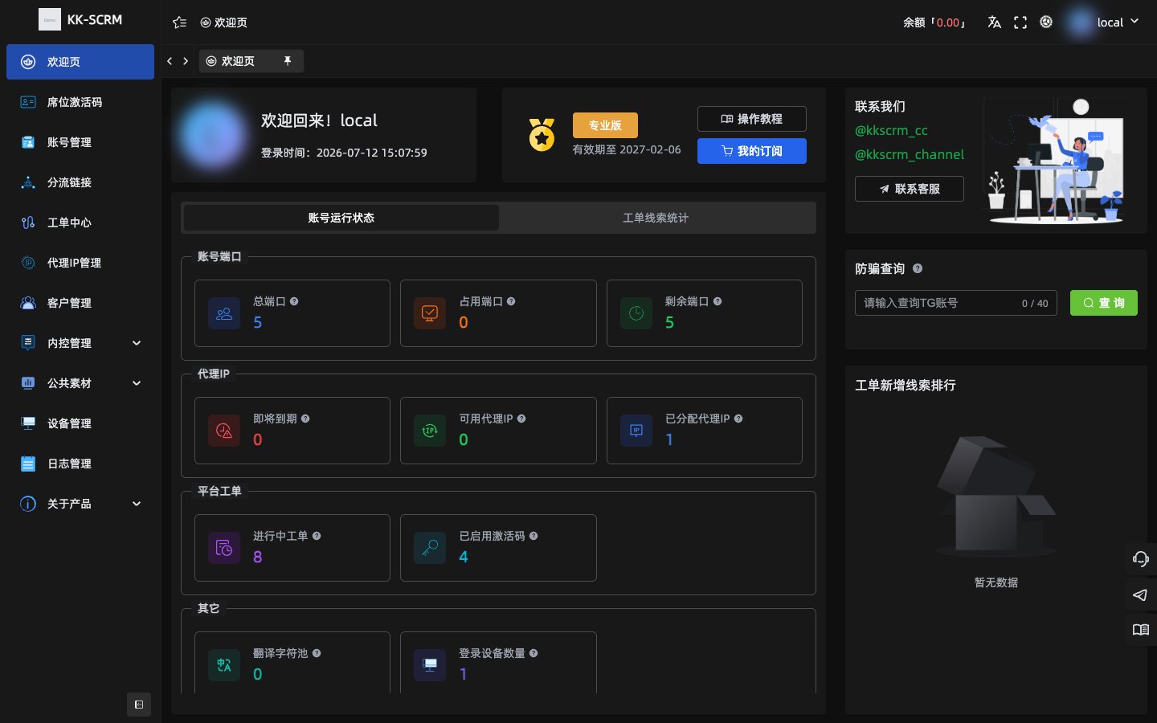
Task: Open the @kkscrm_channel link
Action: (x=910, y=154)
